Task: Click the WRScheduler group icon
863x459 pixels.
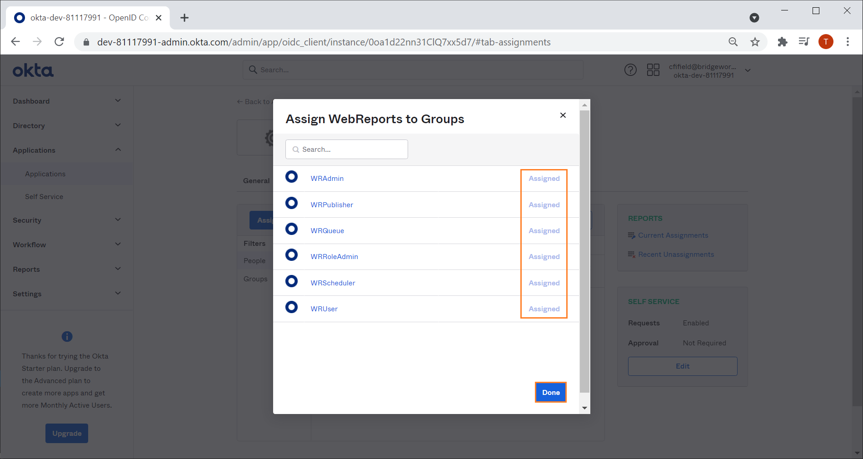Action: pos(291,281)
